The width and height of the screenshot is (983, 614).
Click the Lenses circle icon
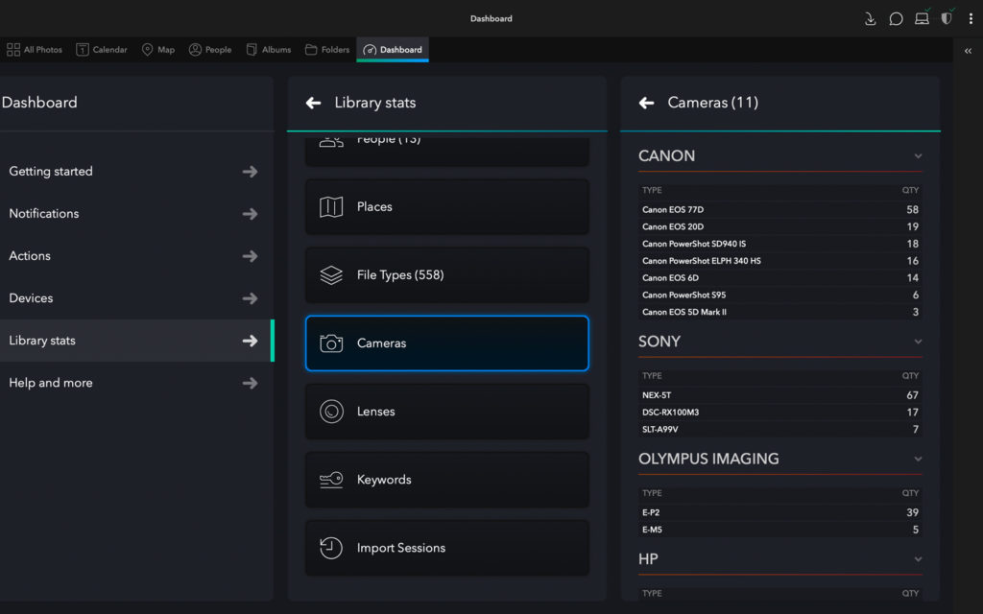(331, 412)
